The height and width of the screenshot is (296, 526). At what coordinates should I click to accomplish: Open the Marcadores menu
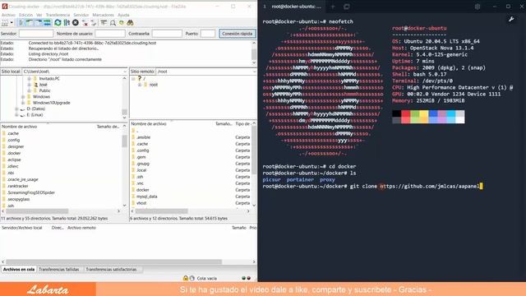104,15
